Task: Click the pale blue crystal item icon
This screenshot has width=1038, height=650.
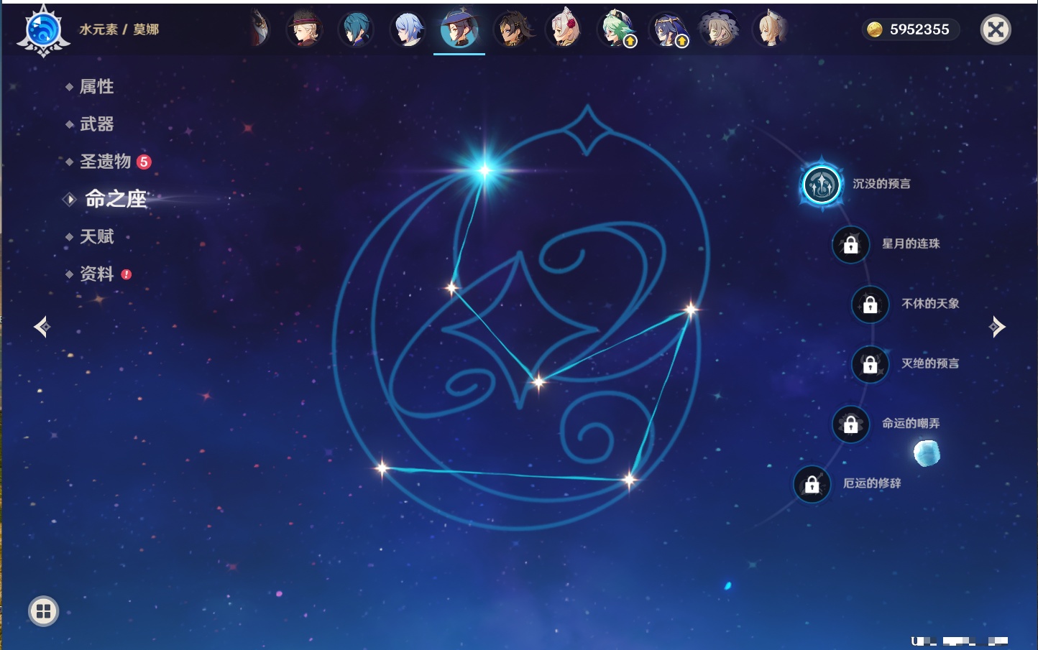Action: [x=927, y=453]
